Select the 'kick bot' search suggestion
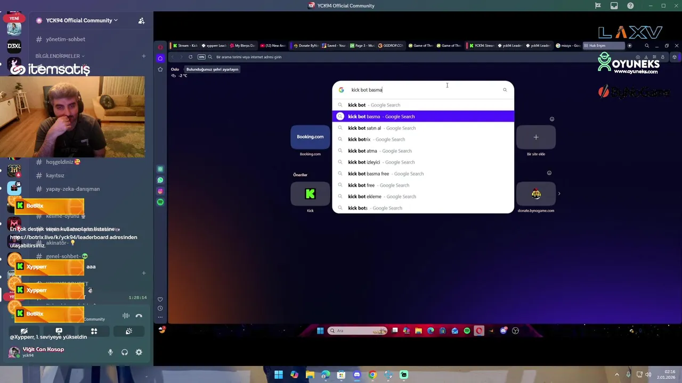The image size is (682, 383). click(423, 105)
